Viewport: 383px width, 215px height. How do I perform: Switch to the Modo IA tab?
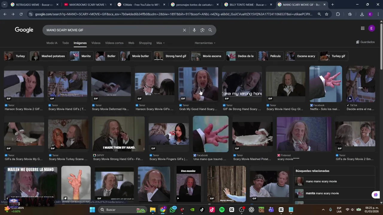click(52, 43)
